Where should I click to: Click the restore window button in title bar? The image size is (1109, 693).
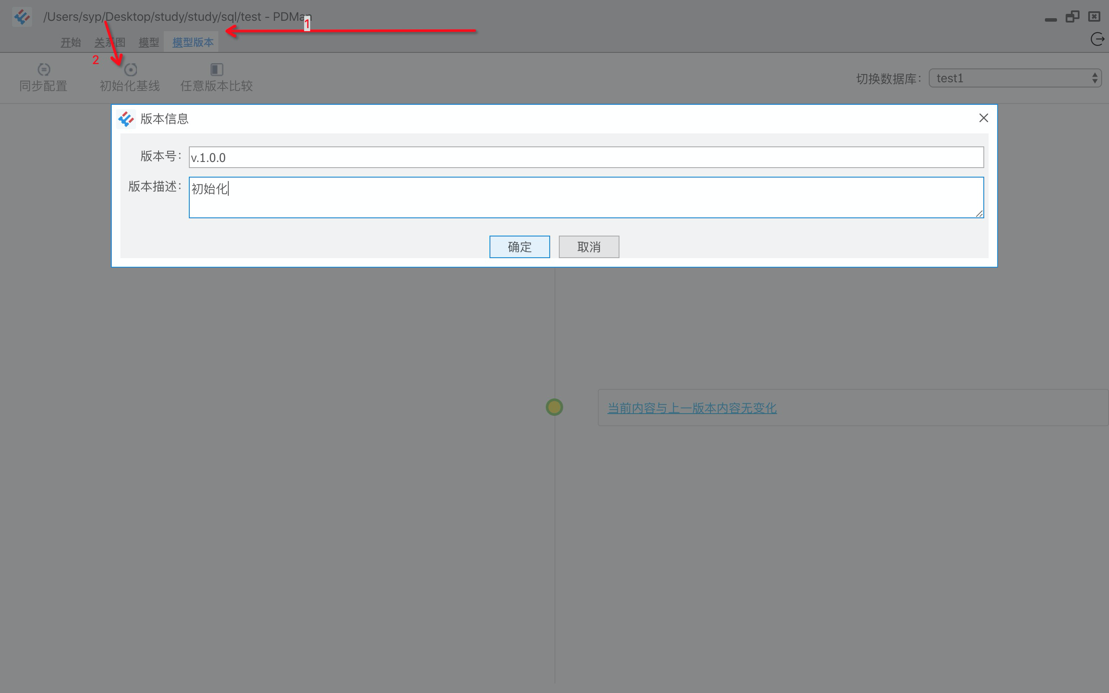(1072, 17)
